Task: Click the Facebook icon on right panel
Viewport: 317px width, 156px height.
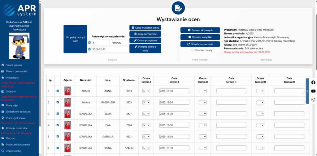Action: 313,82
